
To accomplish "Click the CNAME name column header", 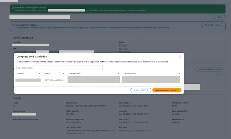I will [75, 73].
